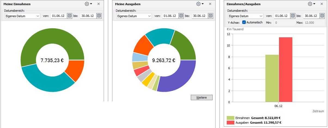Click the 'bis' date field in Meine Ausgaben
This screenshot has height=128, width=328.
[199, 16]
